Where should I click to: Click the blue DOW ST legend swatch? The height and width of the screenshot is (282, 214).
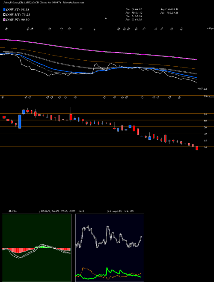pos(4,9)
